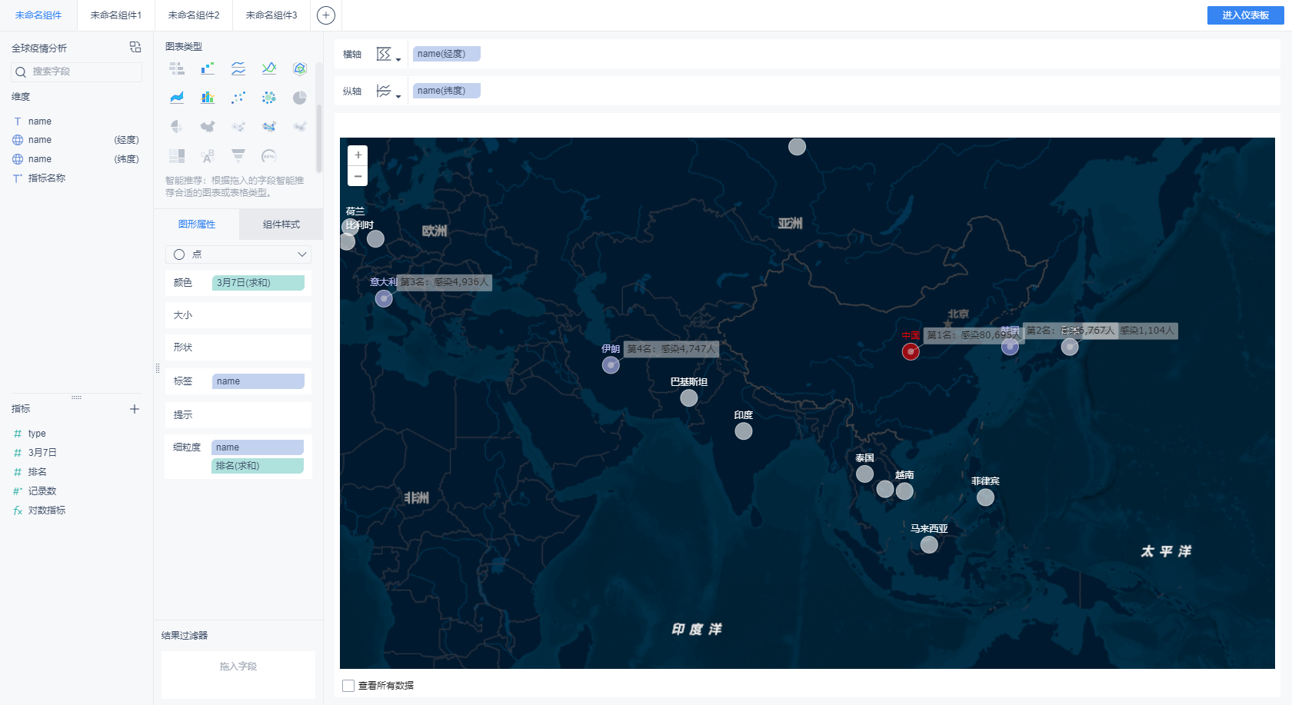Toggle the 查看所有数据 checkbox
This screenshot has height=705, width=1292.
348,686
